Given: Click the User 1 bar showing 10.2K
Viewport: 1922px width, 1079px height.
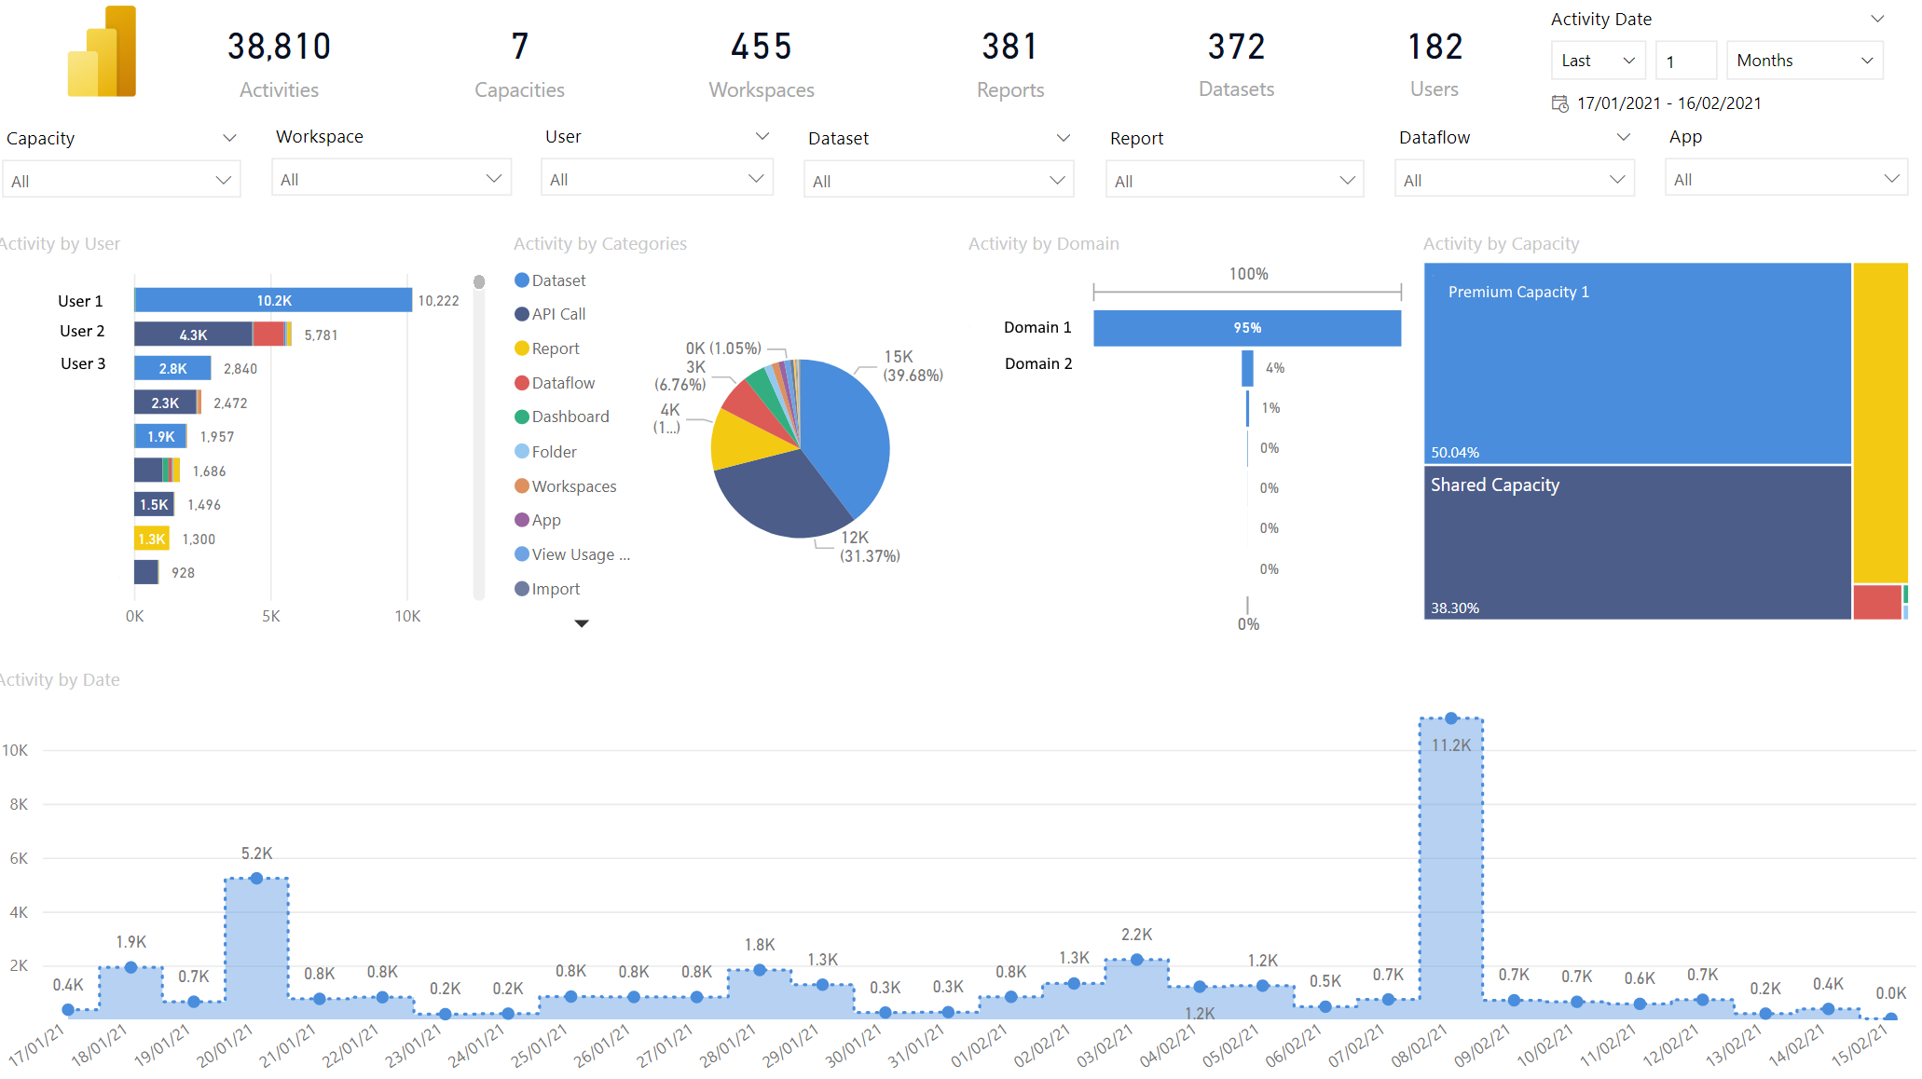Looking at the screenshot, I should (273, 300).
